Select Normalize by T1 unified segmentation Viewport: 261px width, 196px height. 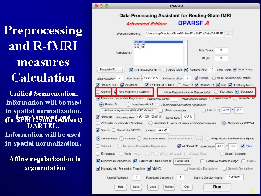pos(150,123)
